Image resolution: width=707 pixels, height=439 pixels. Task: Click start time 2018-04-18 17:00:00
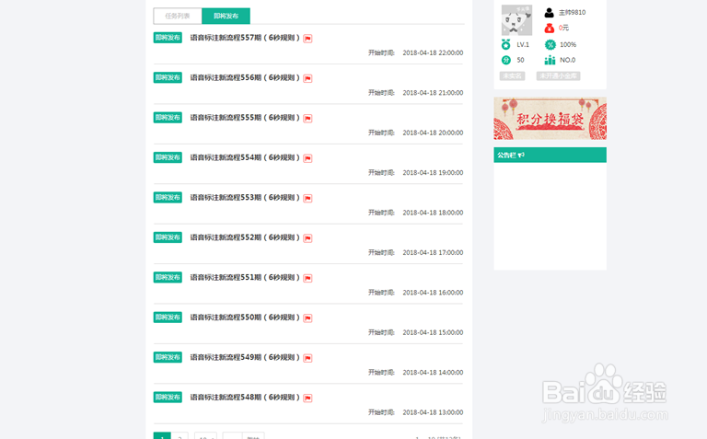point(433,252)
